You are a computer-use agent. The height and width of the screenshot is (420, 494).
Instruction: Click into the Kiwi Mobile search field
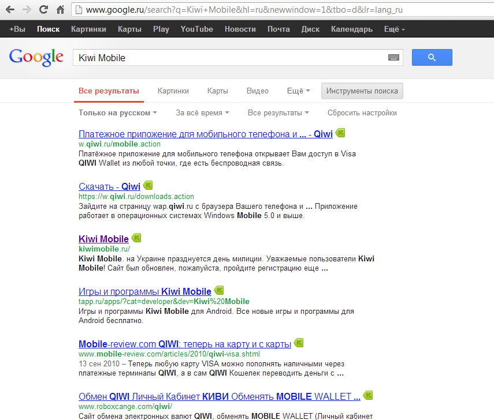pyautogui.click(x=231, y=58)
